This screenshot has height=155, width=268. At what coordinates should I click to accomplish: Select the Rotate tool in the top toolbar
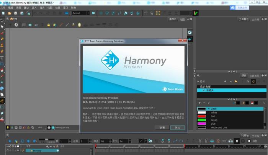(x=107, y=13)
